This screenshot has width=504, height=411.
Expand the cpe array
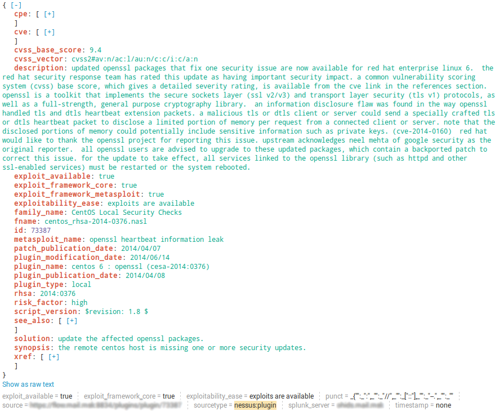click(49, 14)
